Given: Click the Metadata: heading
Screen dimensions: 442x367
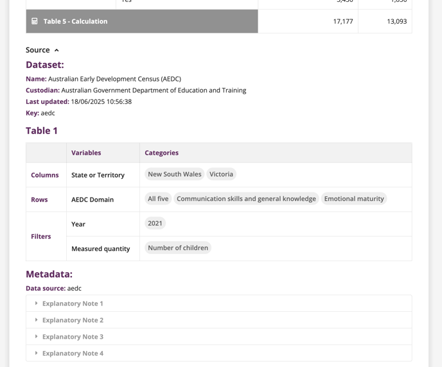Looking at the screenshot, I should tap(49, 274).
